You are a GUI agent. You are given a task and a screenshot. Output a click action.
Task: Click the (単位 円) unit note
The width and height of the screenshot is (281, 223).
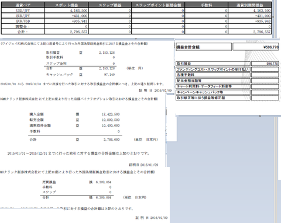[x=135, y=68]
